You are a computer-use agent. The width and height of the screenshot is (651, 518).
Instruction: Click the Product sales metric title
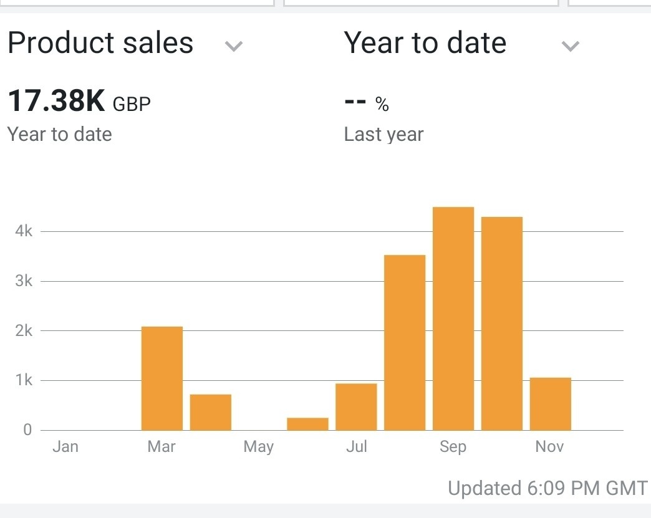100,43
